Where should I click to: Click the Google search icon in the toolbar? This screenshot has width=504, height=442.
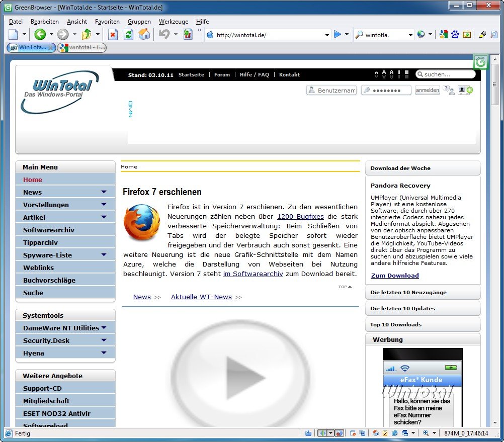[443, 34]
